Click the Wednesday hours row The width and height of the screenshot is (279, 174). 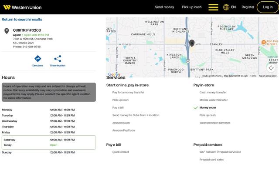(49, 121)
